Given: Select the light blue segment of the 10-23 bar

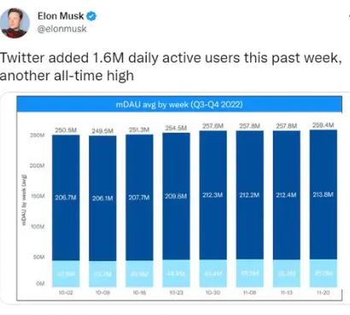Looking at the screenshot, I should click(x=176, y=273).
